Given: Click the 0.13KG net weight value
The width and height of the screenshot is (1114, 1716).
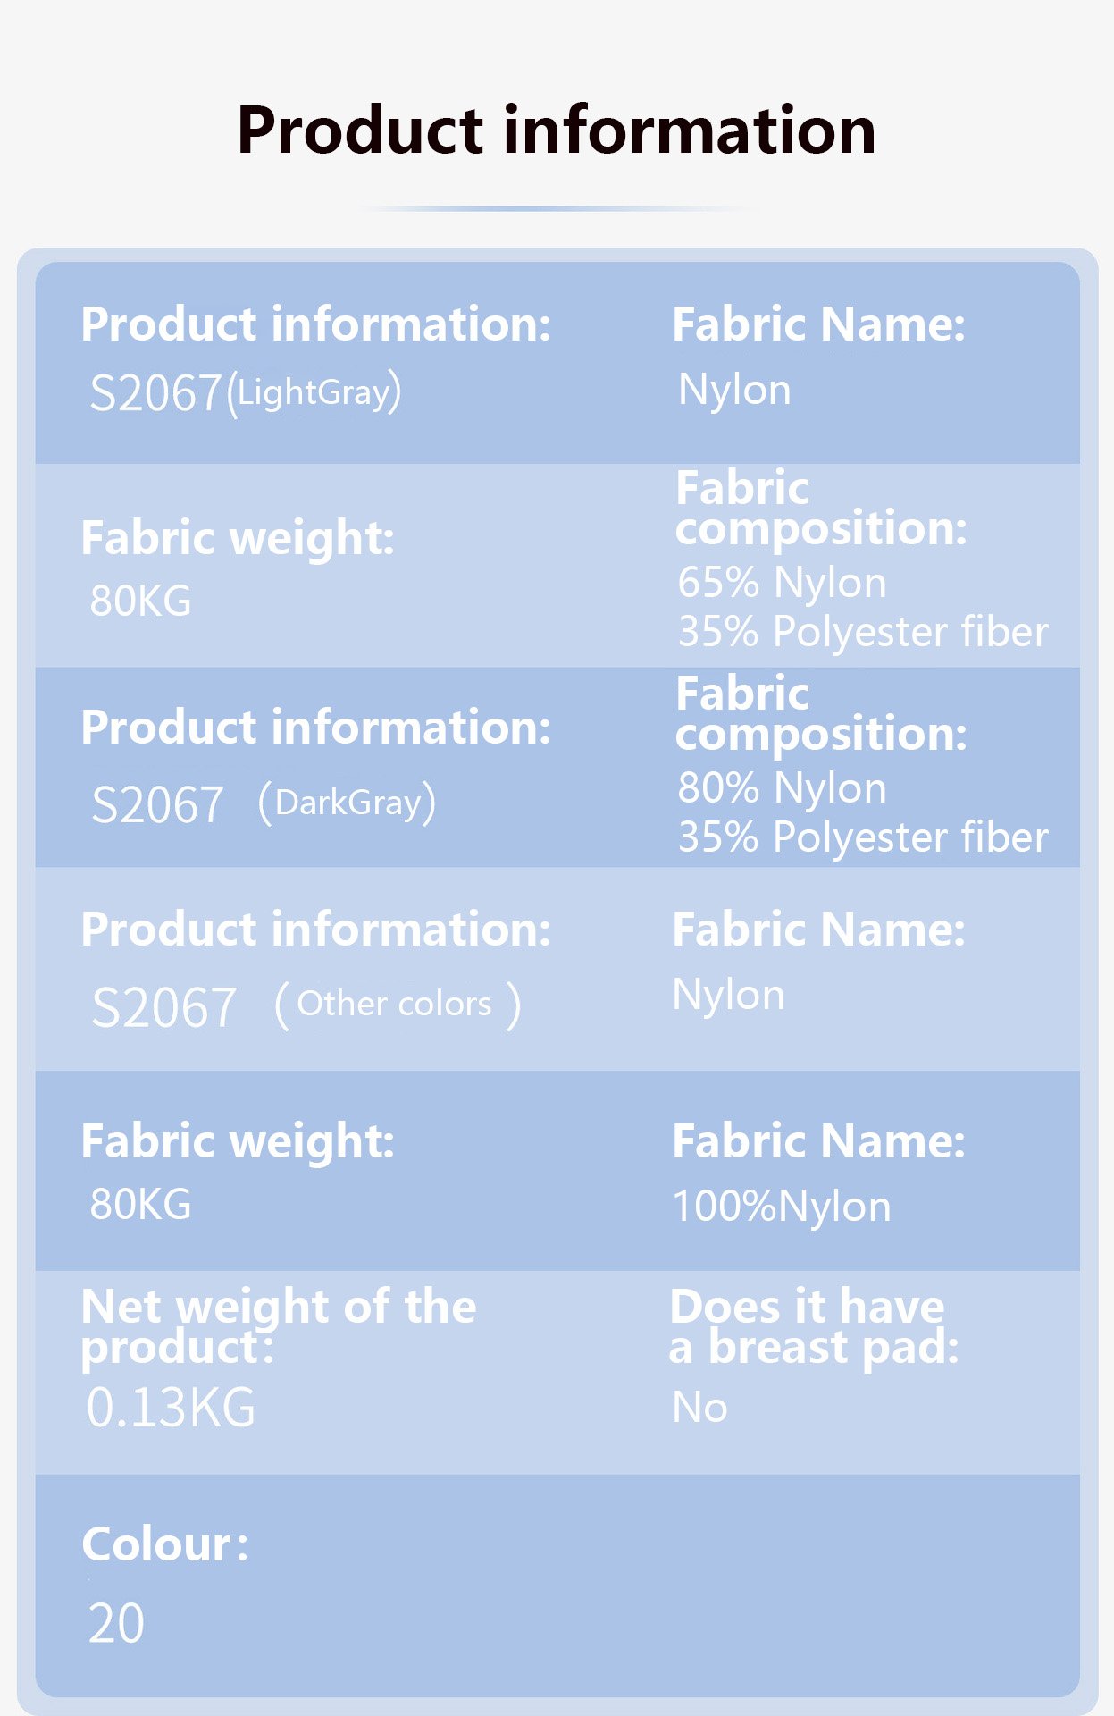Looking at the screenshot, I should [171, 1408].
